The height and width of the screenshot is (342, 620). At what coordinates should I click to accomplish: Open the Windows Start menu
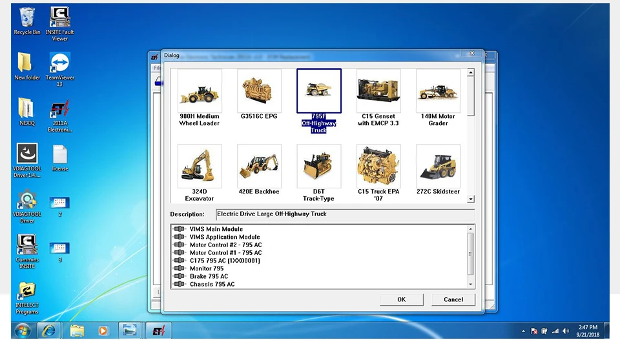coord(23,330)
